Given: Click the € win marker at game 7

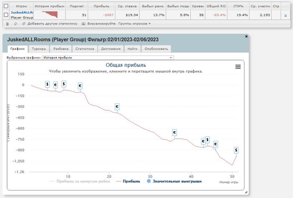Looking at the screenshot, I should pyautogui.click(x=56, y=85).
